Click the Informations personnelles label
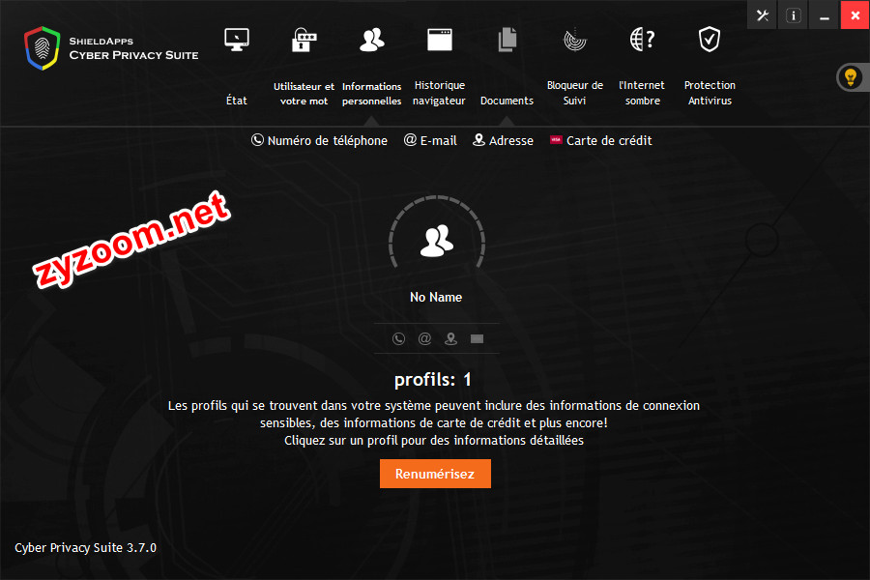The image size is (870, 580). click(x=372, y=93)
